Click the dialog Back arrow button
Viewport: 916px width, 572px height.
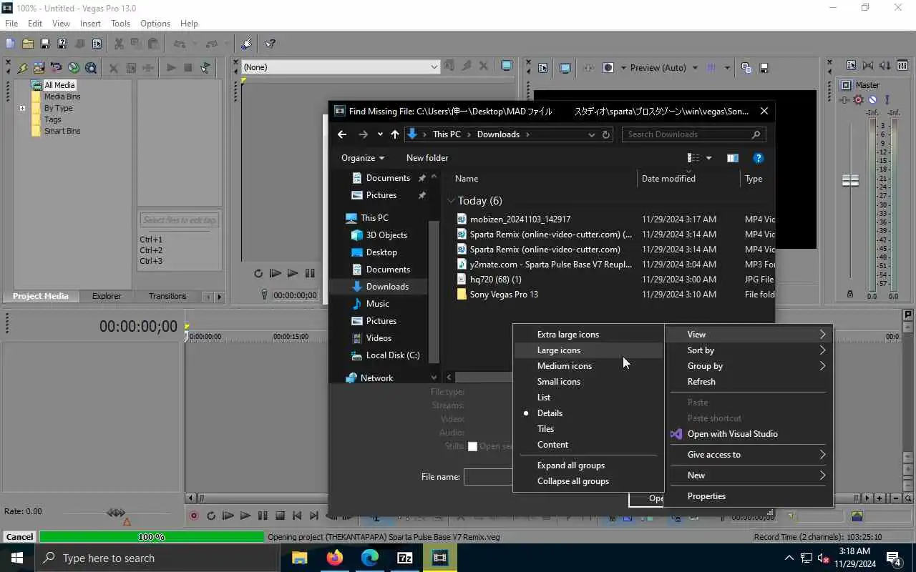pyautogui.click(x=342, y=134)
